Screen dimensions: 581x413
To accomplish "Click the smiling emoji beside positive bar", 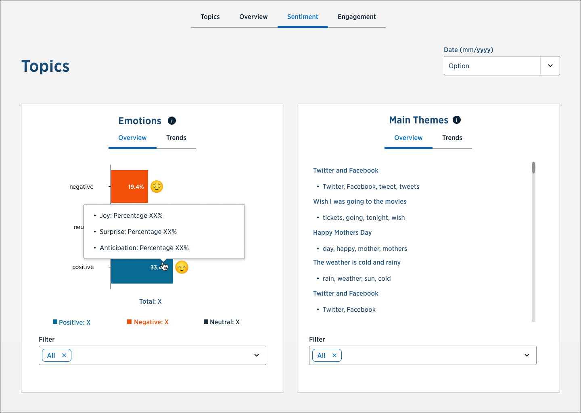I will point(182,267).
